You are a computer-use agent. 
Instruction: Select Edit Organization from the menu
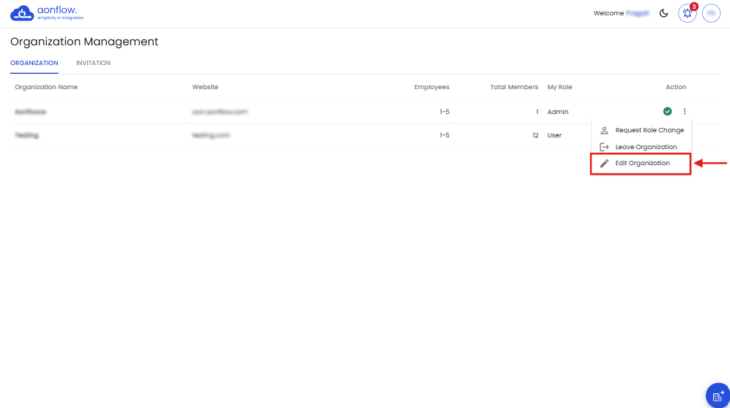[642, 163]
